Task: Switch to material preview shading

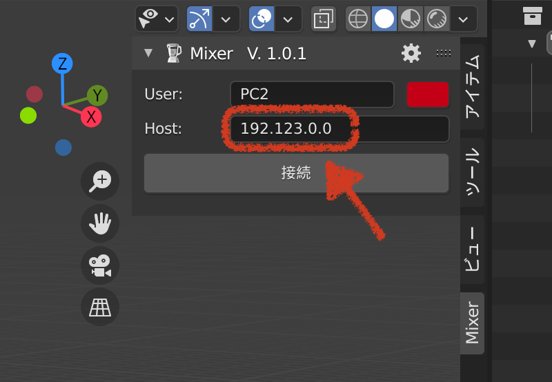Action: (x=411, y=19)
